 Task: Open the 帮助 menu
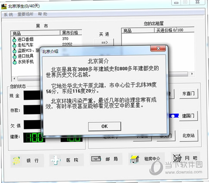(x=43, y=14)
